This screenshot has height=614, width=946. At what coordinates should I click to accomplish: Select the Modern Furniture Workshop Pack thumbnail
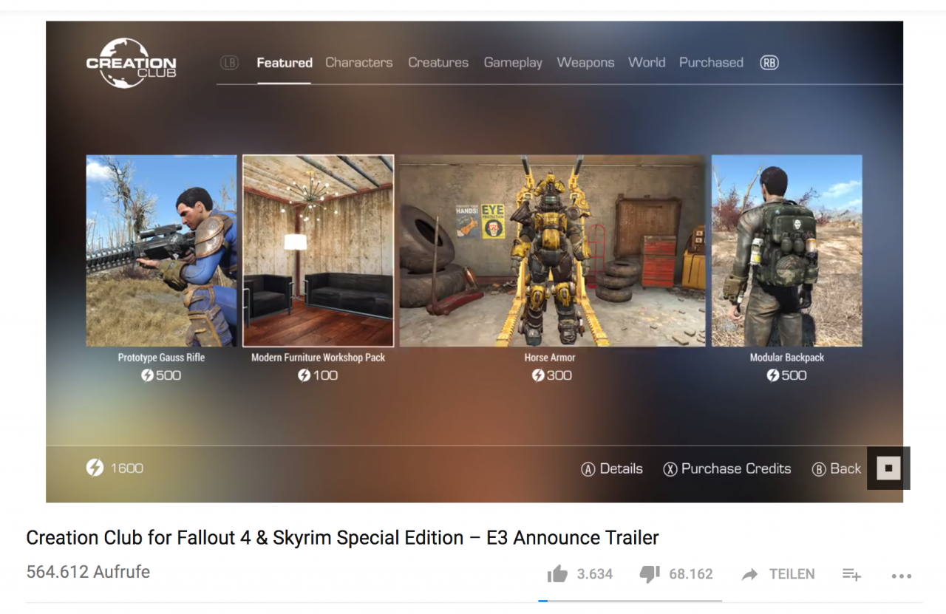point(319,250)
